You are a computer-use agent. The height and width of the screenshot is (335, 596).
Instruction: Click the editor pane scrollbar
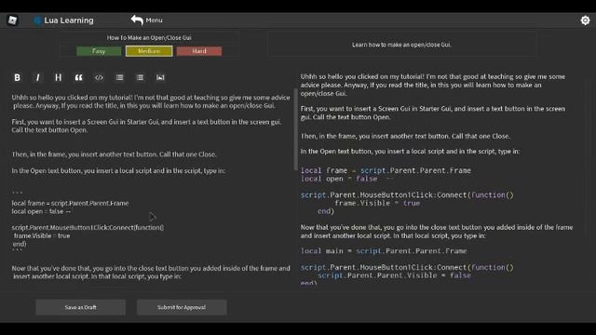295,129
